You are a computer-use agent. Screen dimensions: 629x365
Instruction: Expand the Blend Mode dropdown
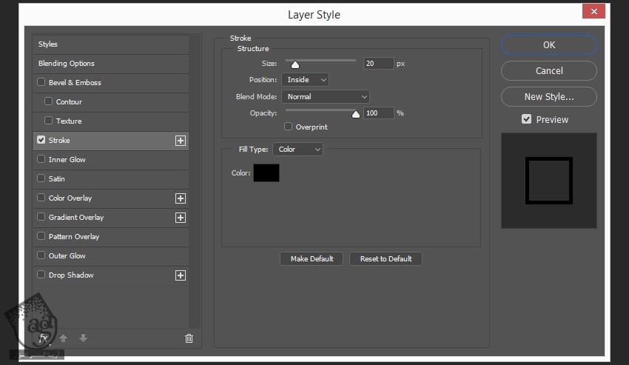(x=325, y=97)
